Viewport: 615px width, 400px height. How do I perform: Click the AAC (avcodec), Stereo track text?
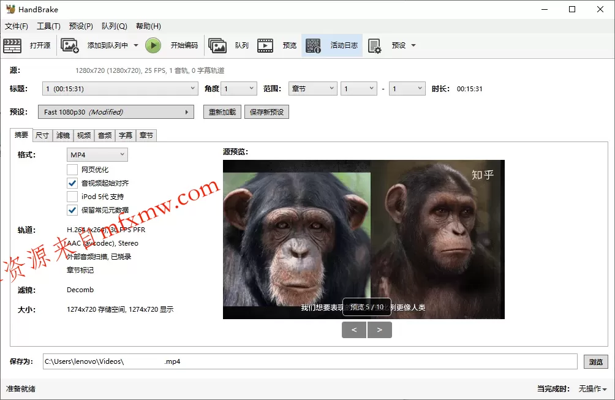tap(103, 243)
